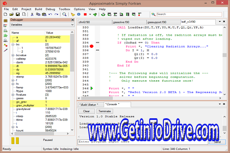Open dropdown arrow next to stop button
Image resolution: width=230 pixels, height=153 pixels.
[90, 14]
